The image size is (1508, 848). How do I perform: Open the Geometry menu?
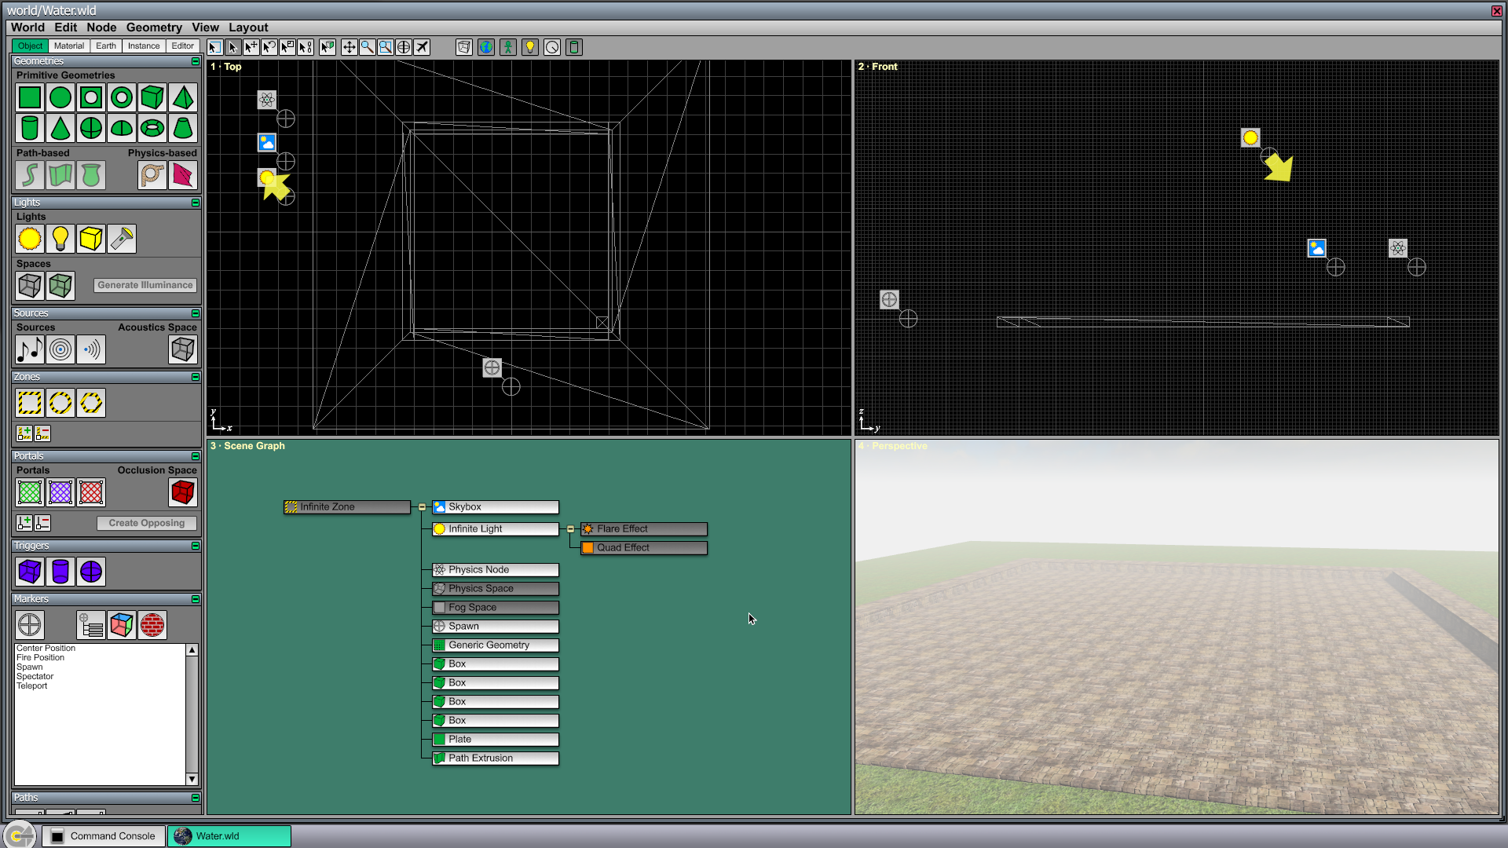click(154, 27)
